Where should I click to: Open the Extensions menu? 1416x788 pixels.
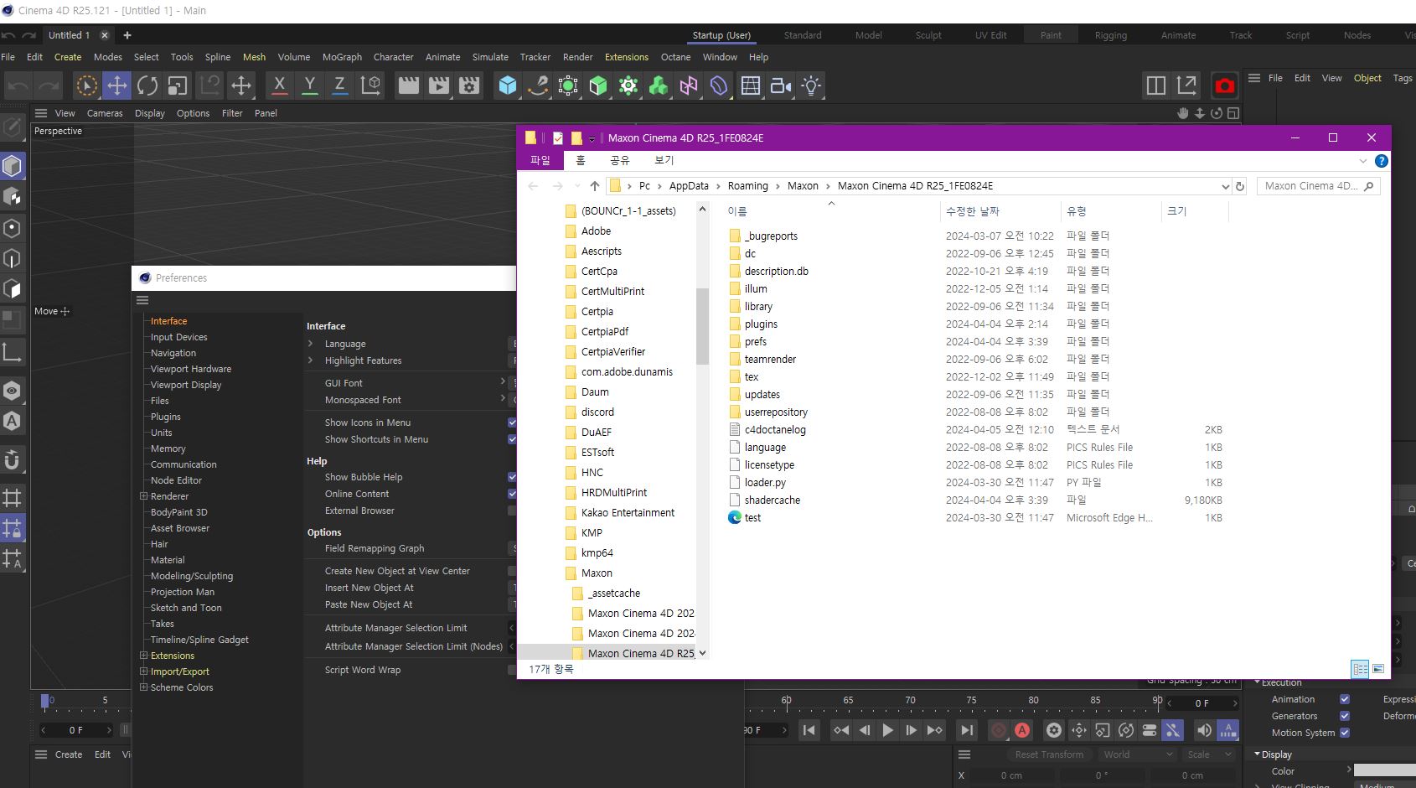pyautogui.click(x=627, y=57)
